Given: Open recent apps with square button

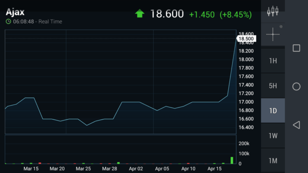Looking at the screenshot, I should (x=296, y=48).
